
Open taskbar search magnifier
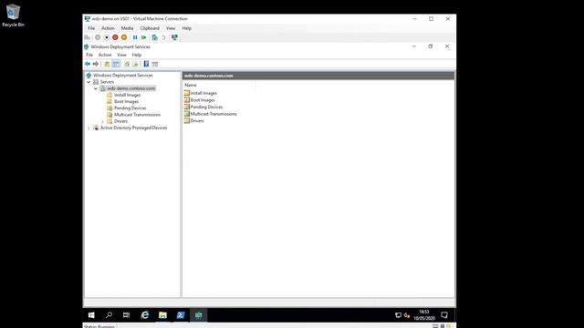pyautogui.click(x=109, y=315)
